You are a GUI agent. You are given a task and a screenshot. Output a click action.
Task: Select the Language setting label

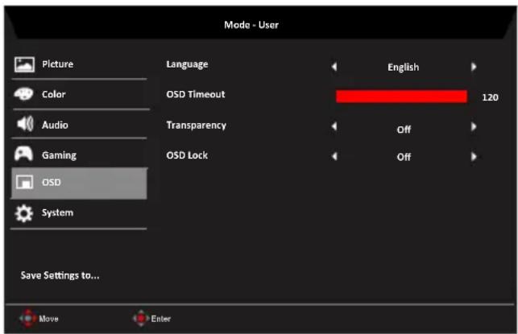tap(188, 64)
